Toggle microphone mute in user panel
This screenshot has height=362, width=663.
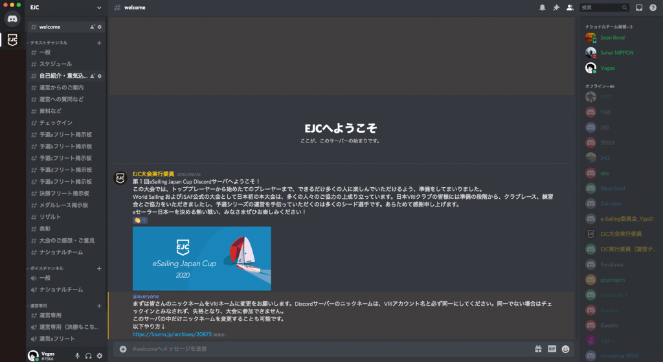coord(77,356)
